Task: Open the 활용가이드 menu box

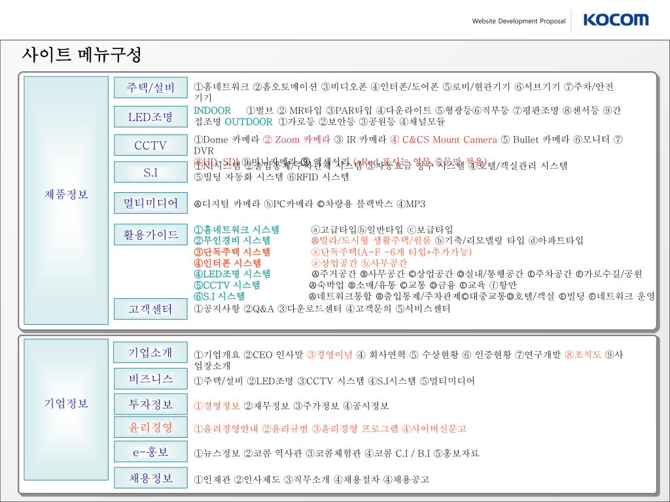Action: point(150,235)
